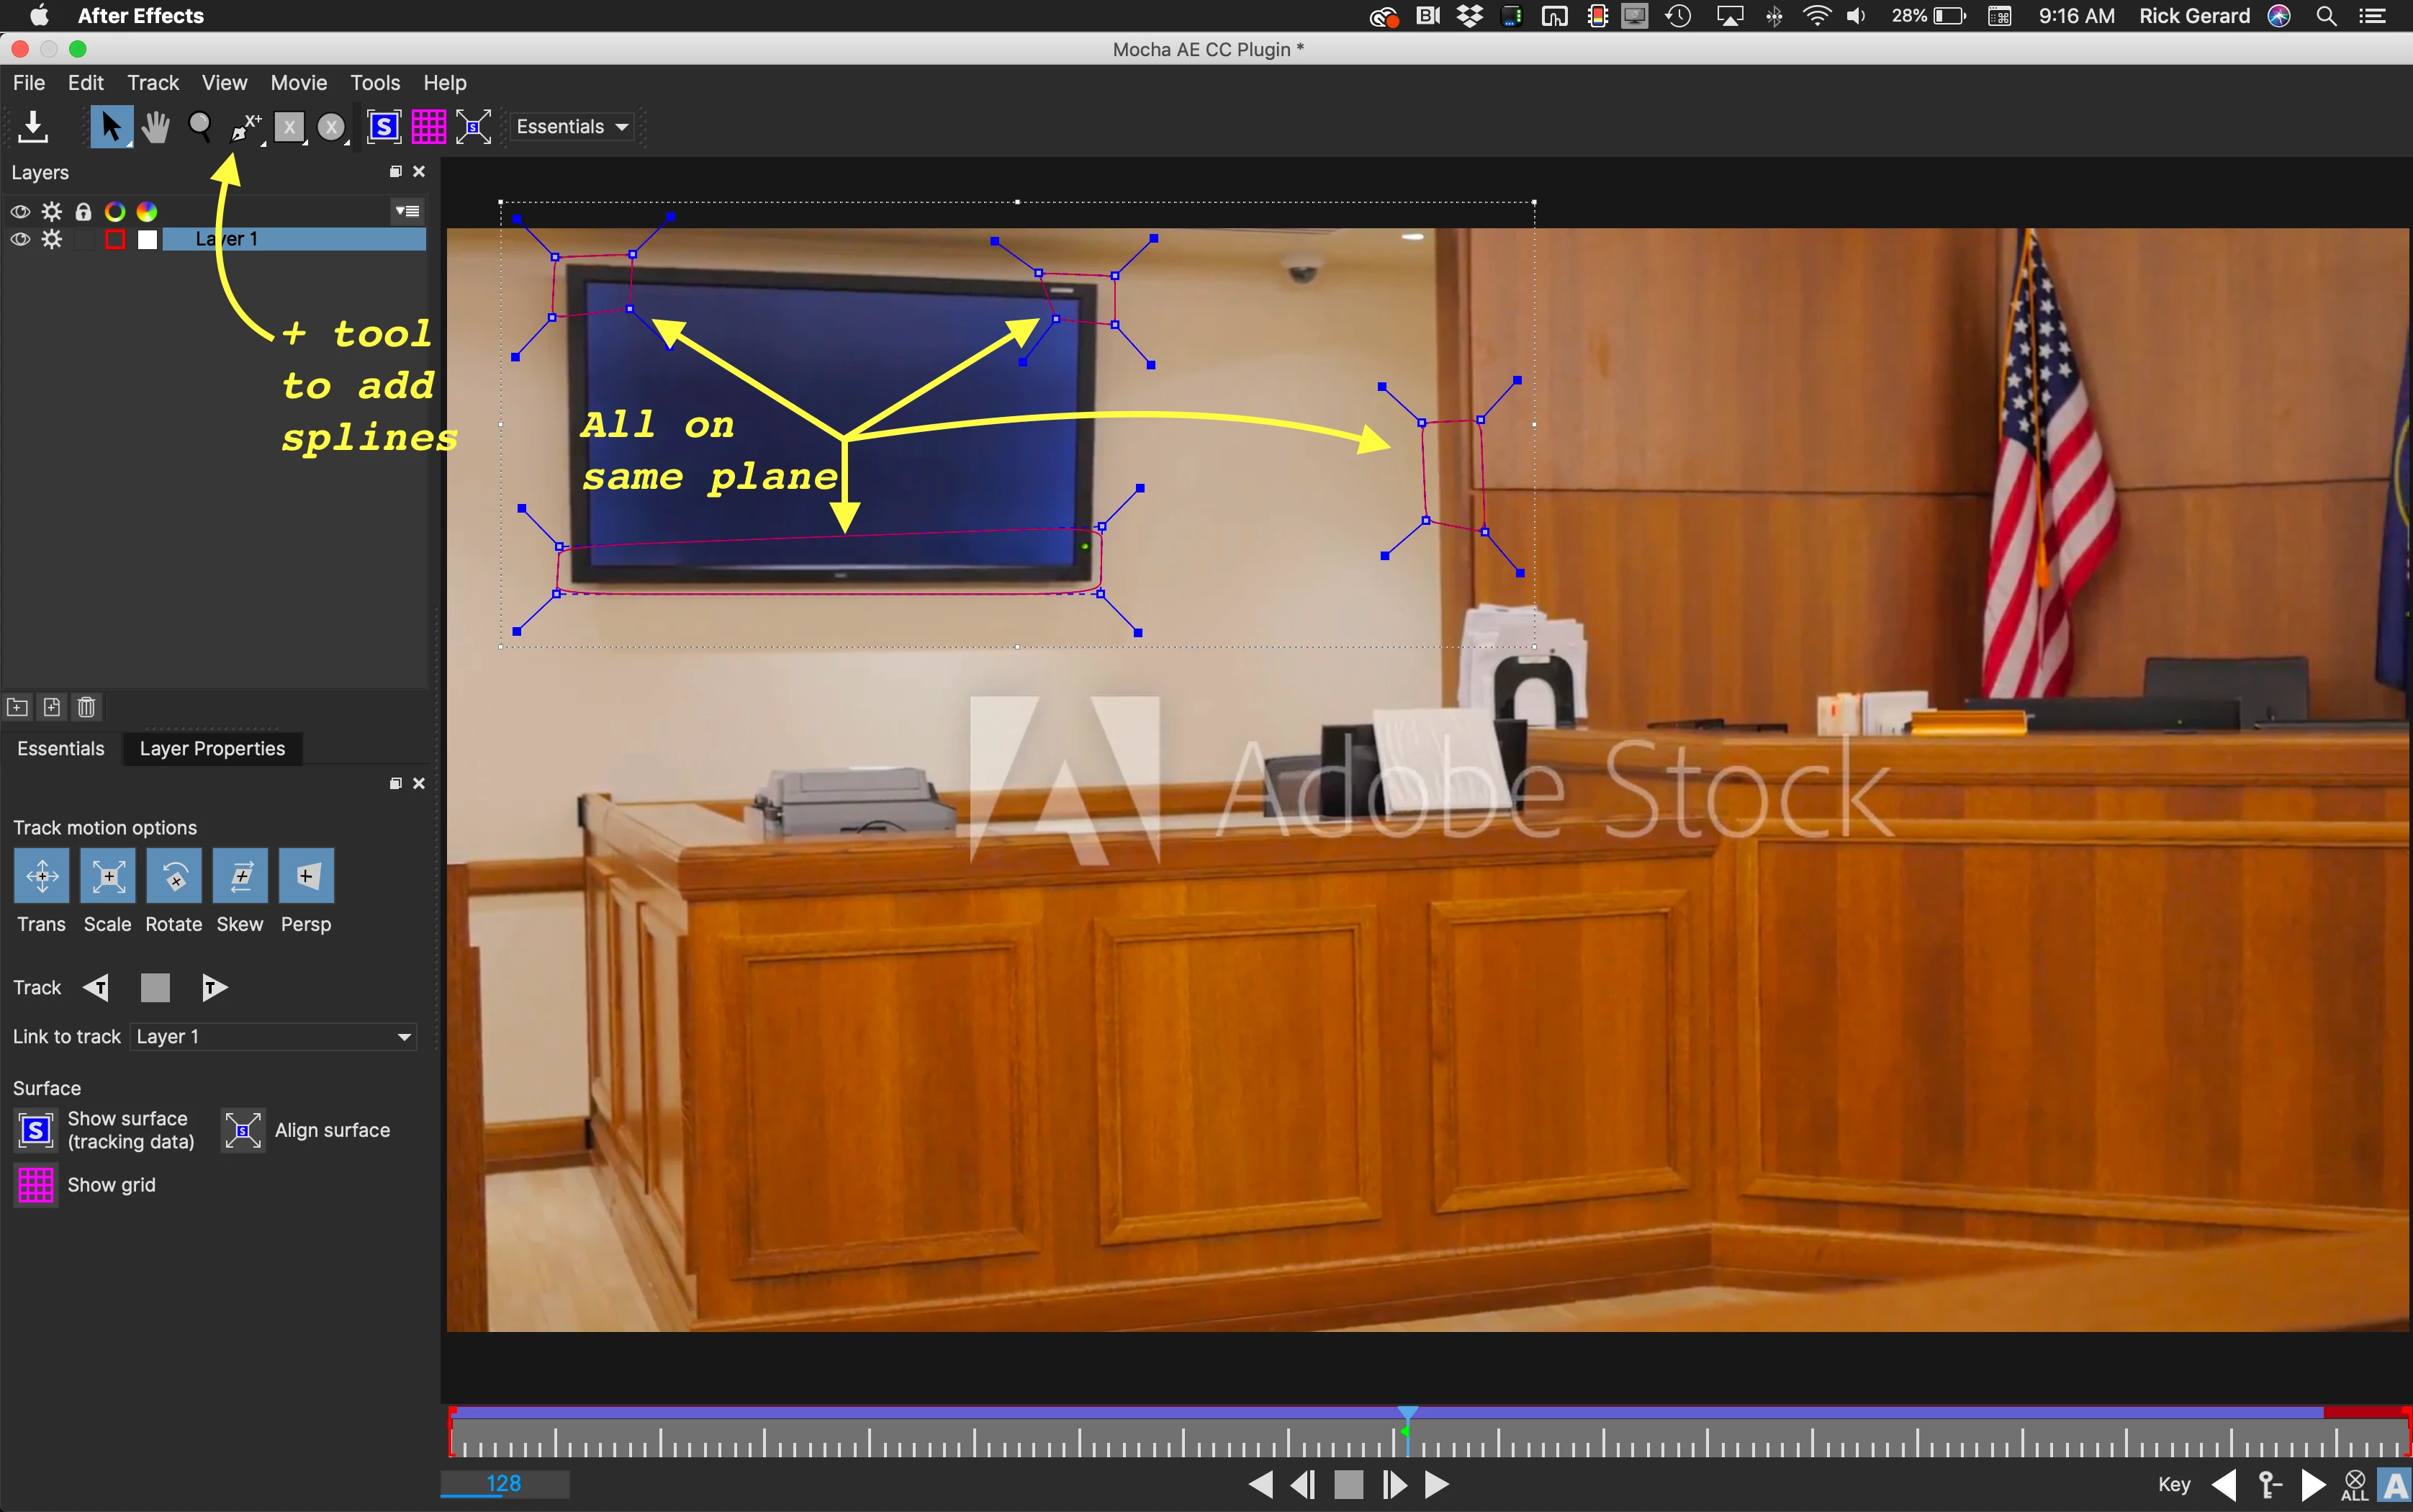The height and width of the screenshot is (1512, 2413).
Task: Select the Zoom magnifier tool
Action: click(200, 127)
